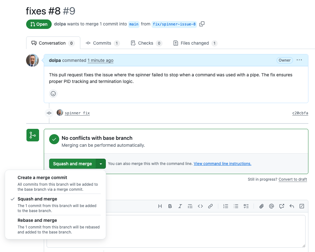The height and width of the screenshot is (252, 315).
Task: Collapse the merge method dropdown arrow
Action: [101, 164]
